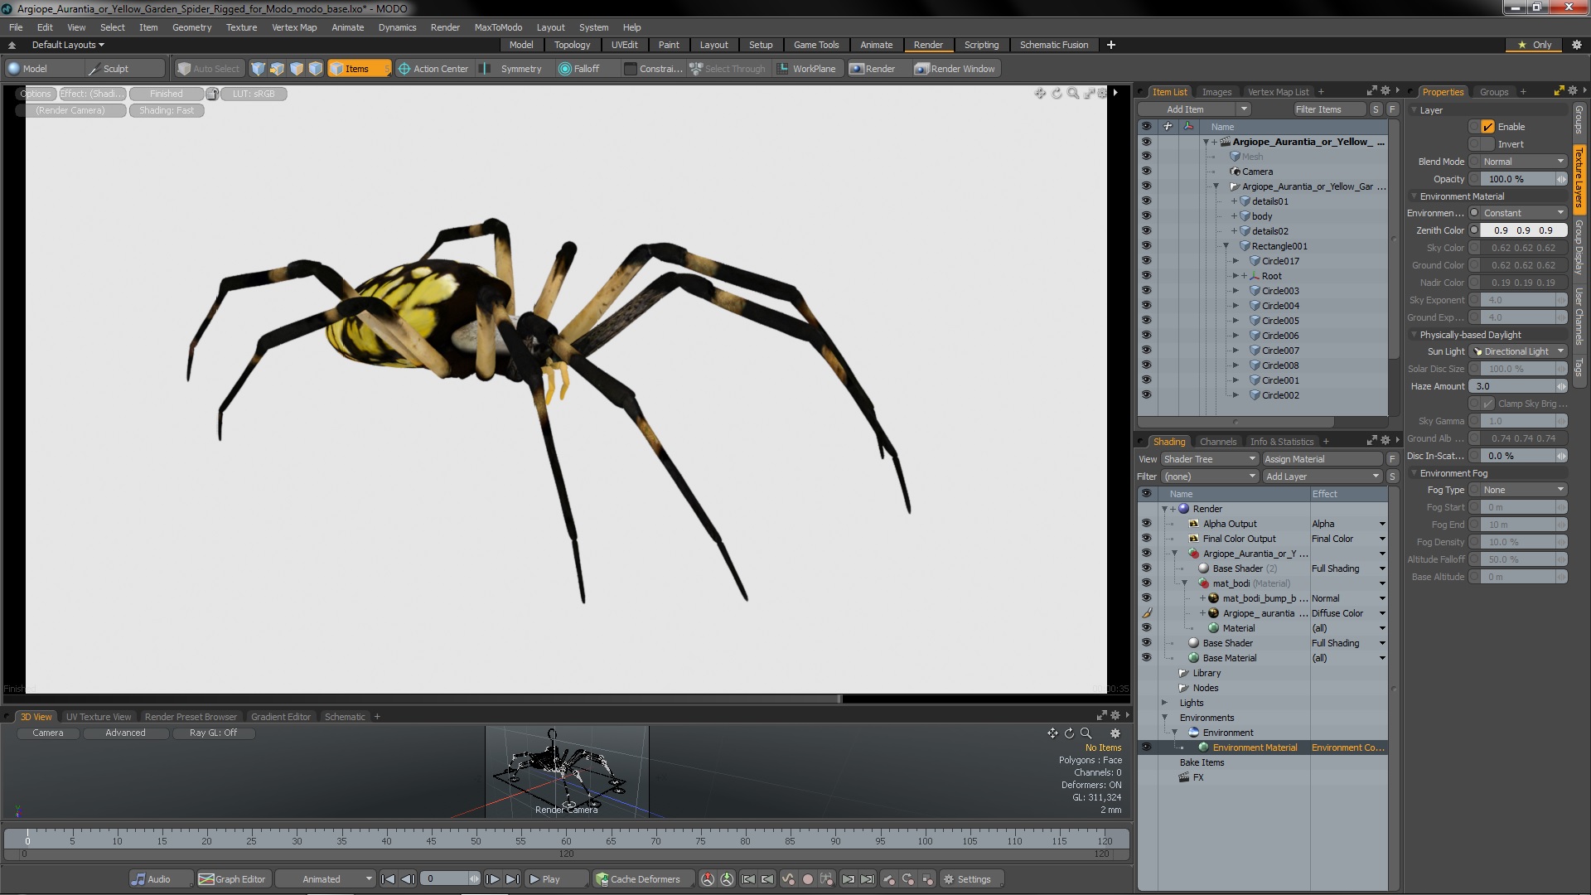The width and height of the screenshot is (1591, 895).
Task: Expand the Lights group in Shader Tree
Action: pos(1164,703)
